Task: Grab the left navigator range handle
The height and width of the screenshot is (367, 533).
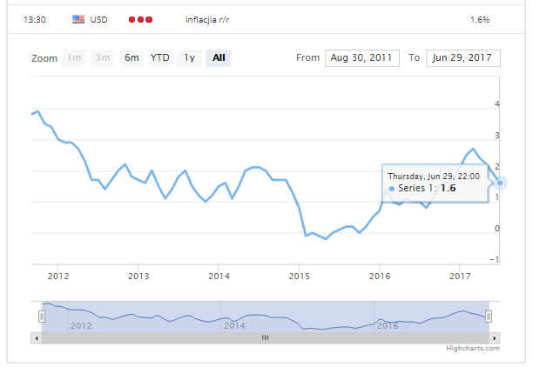Action: pyautogui.click(x=42, y=317)
